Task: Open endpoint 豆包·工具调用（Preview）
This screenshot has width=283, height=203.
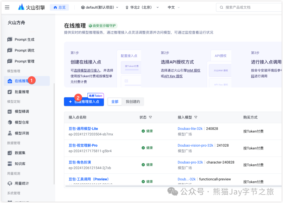Action: click(x=89, y=179)
